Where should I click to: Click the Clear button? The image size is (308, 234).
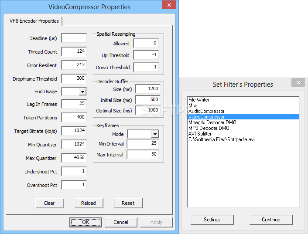coord(49,203)
